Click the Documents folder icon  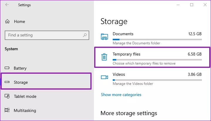tap(104, 37)
